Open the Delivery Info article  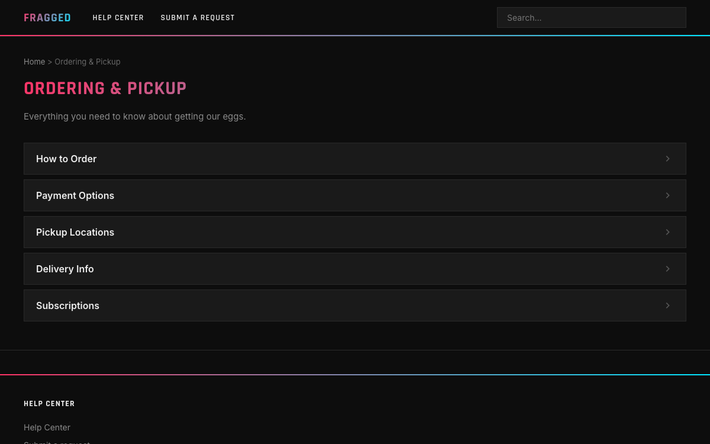355,269
